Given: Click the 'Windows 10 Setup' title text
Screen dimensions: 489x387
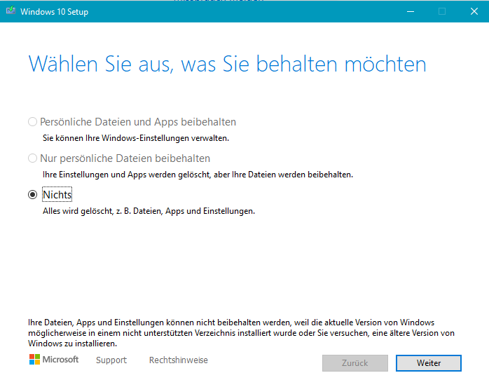Looking at the screenshot, I should 54,12.
